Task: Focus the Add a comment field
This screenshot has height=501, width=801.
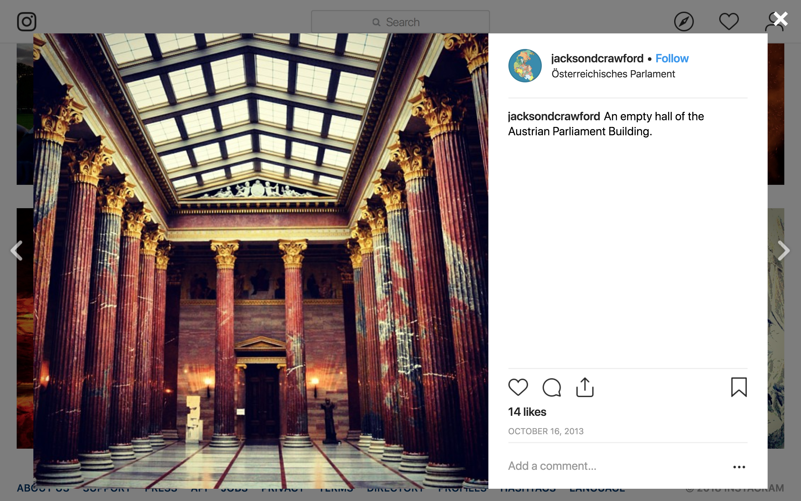Action: pos(616,466)
